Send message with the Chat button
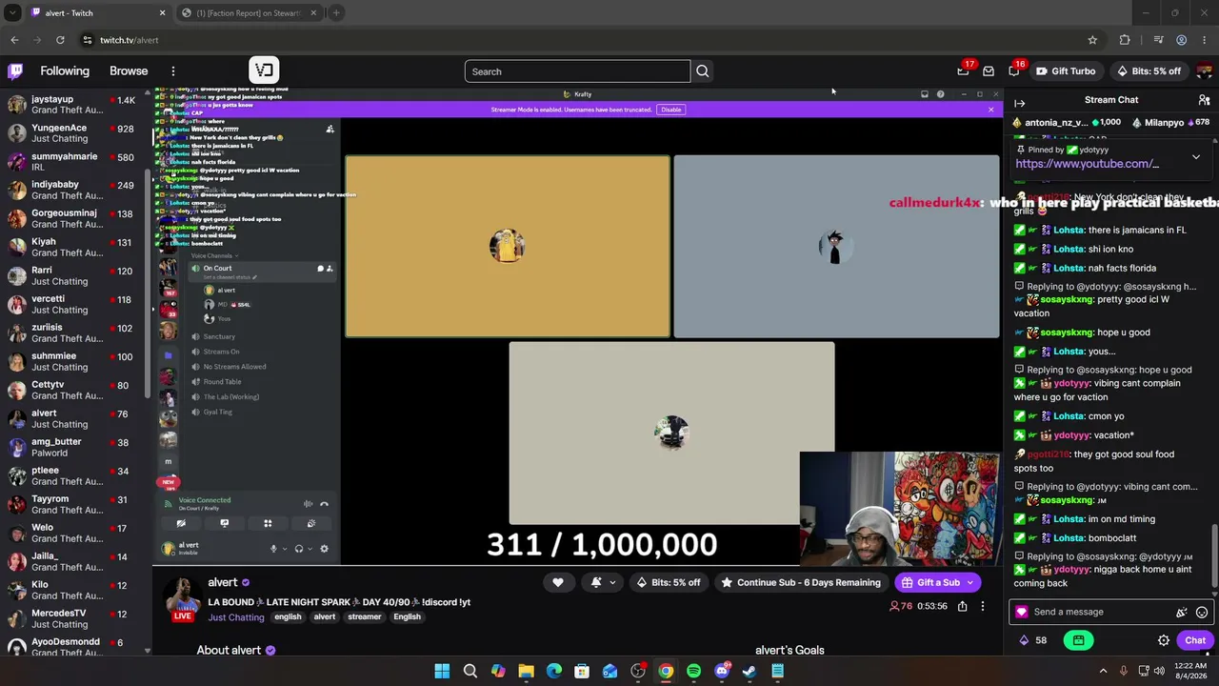The width and height of the screenshot is (1219, 686). 1195,640
